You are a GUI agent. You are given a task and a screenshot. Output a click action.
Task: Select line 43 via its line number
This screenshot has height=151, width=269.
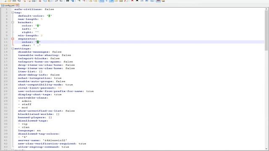point(5,147)
